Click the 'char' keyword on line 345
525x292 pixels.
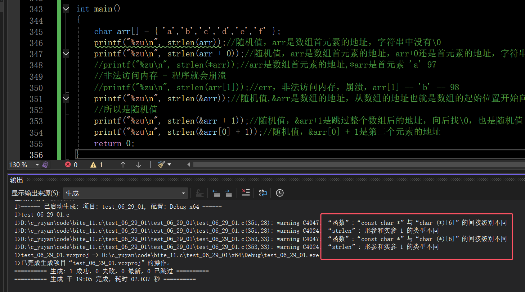coord(103,32)
